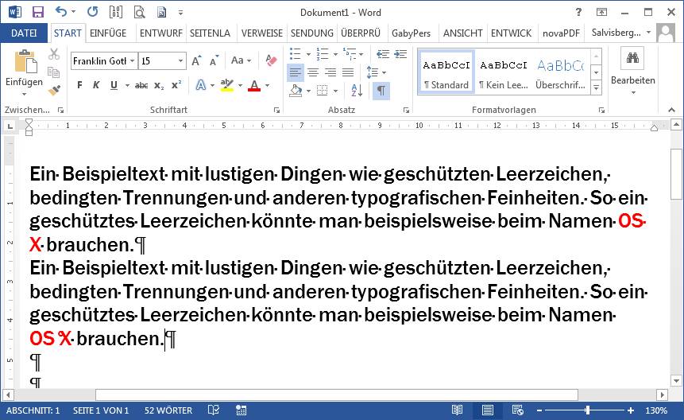This screenshot has width=684, height=420.
Task: Align text right
Action: [330, 72]
